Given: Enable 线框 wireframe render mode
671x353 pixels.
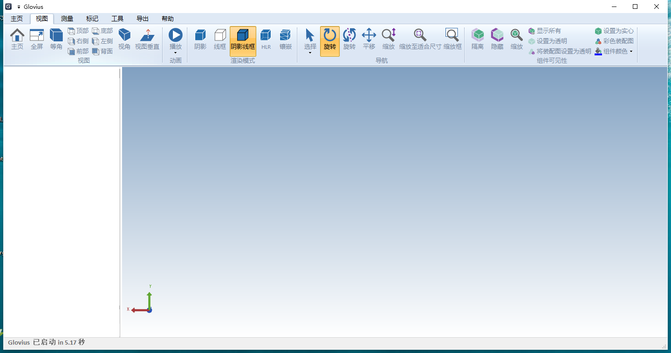Looking at the screenshot, I should (220, 39).
